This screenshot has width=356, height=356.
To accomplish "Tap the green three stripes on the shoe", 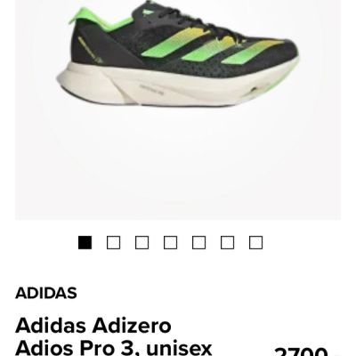I will click(x=207, y=46).
